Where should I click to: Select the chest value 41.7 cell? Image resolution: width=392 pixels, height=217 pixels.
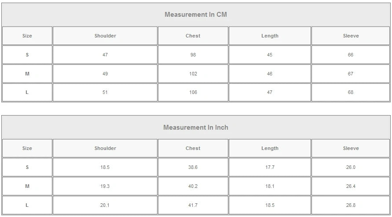193,205
